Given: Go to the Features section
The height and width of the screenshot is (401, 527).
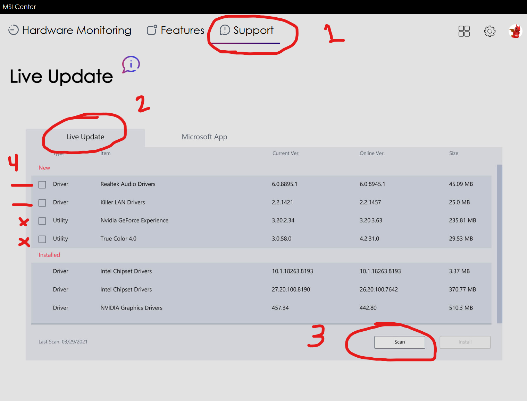Looking at the screenshot, I should click(182, 30).
